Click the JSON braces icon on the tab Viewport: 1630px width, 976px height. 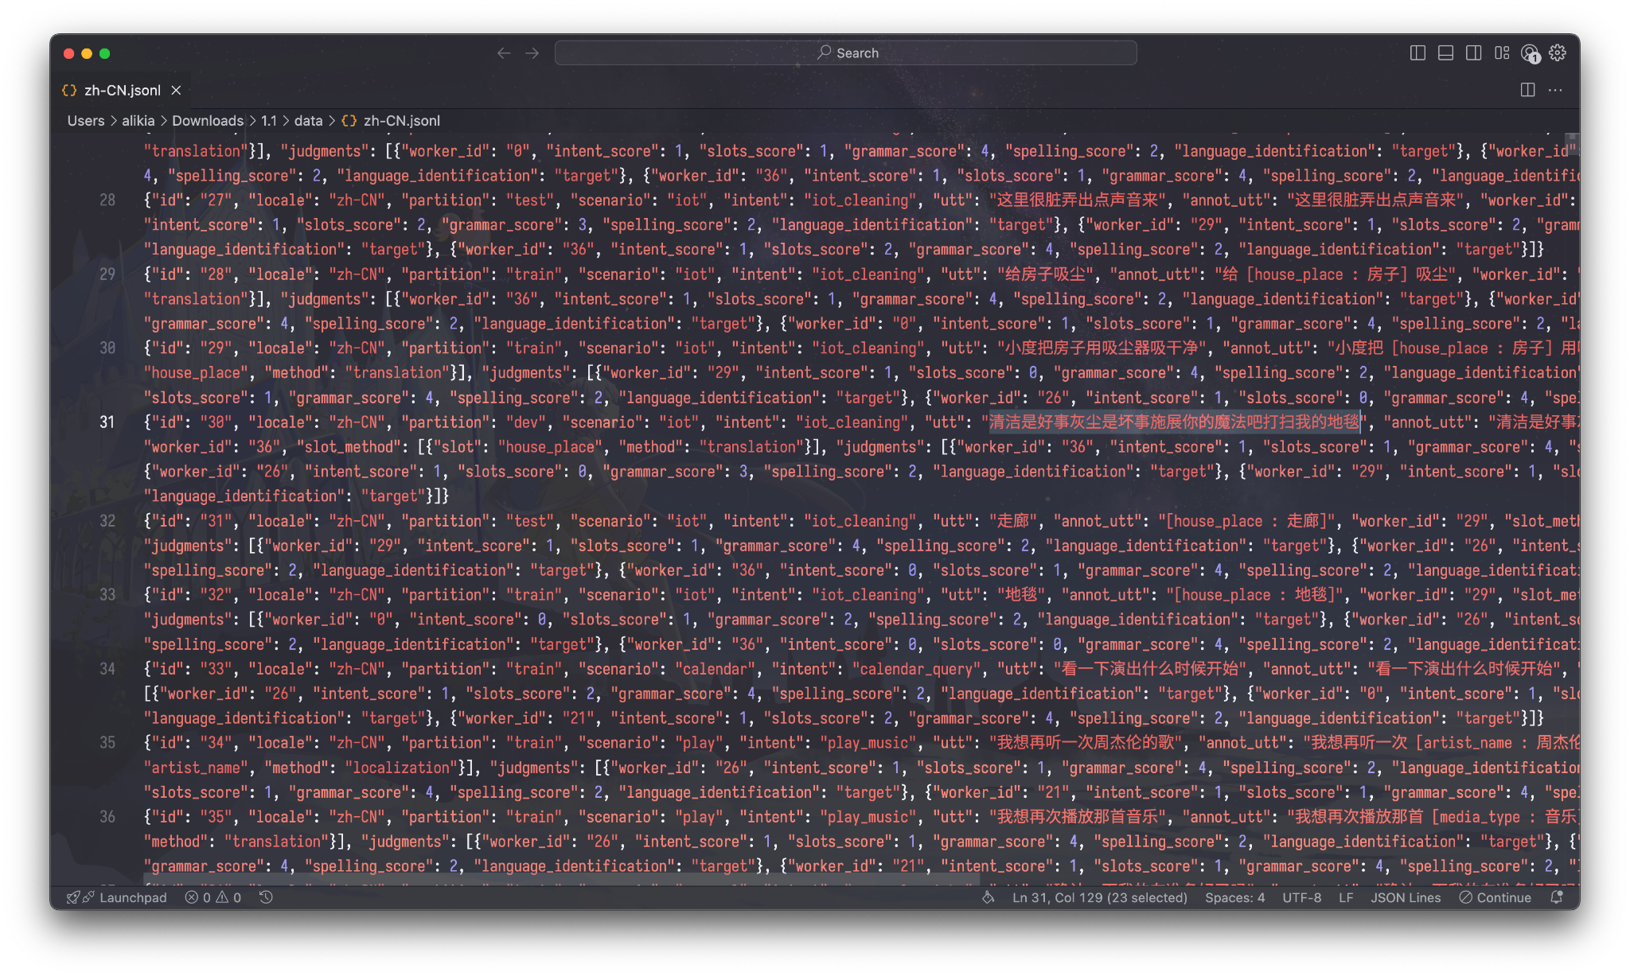pos(69,90)
